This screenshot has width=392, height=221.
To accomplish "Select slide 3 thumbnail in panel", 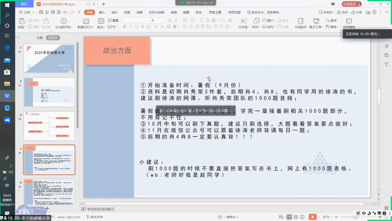I will [49, 126].
